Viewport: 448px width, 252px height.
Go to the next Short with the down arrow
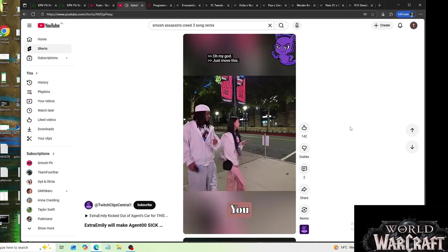412,147
